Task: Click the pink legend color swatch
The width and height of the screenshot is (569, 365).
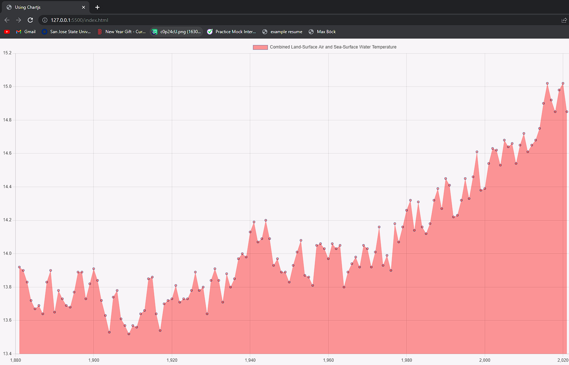Action: tap(260, 47)
